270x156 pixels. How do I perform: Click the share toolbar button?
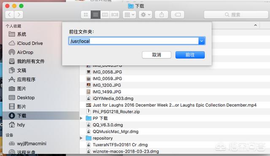pos(162,15)
